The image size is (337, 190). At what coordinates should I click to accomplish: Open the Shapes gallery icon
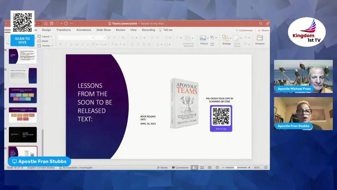pyautogui.click(x=212, y=38)
